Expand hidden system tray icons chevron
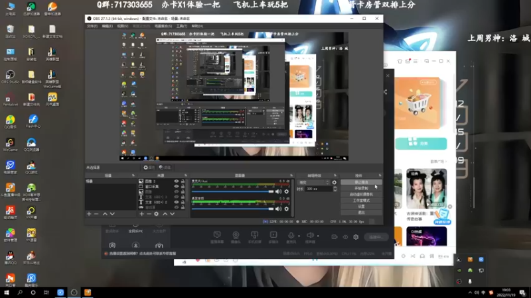531x298 pixels. [x=470, y=293]
